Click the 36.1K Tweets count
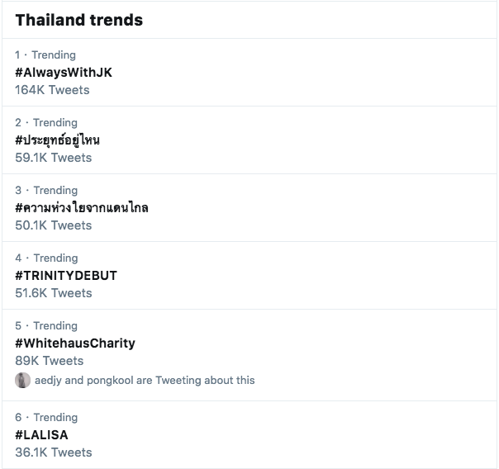The height and width of the screenshot is (469, 499). [54, 452]
